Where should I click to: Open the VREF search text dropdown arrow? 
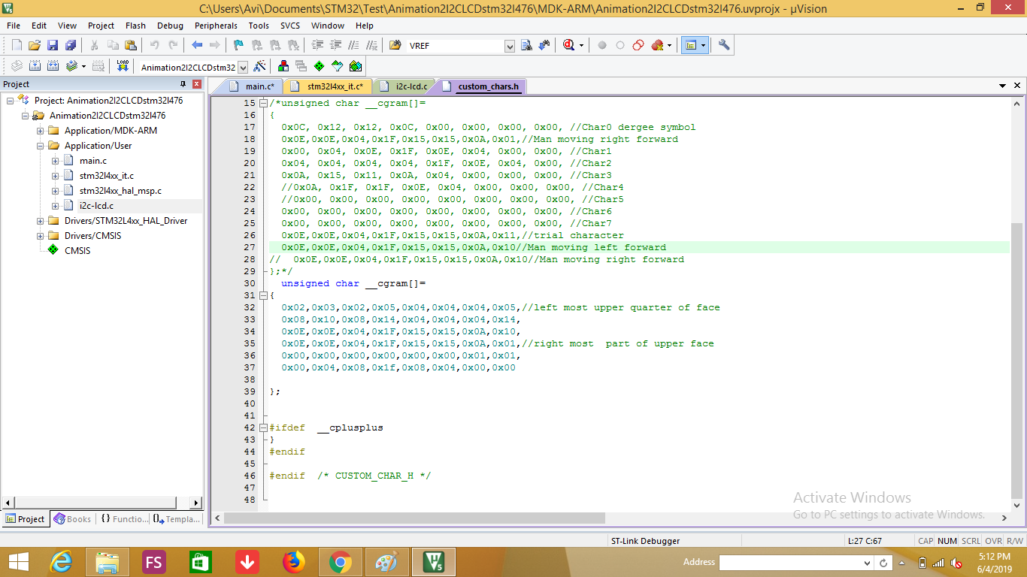510,47
